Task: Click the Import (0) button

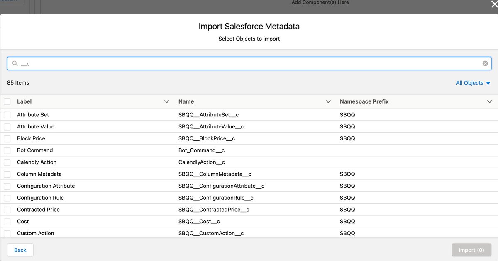Action: [x=471, y=250]
